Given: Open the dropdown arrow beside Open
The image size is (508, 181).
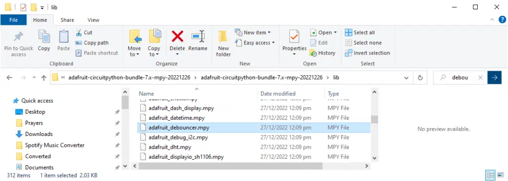Looking at the screenshot, I should 335,33.
